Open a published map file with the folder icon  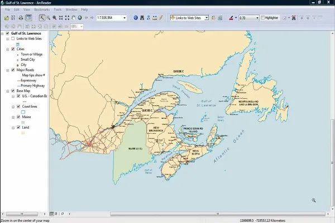tap(7, 18)
